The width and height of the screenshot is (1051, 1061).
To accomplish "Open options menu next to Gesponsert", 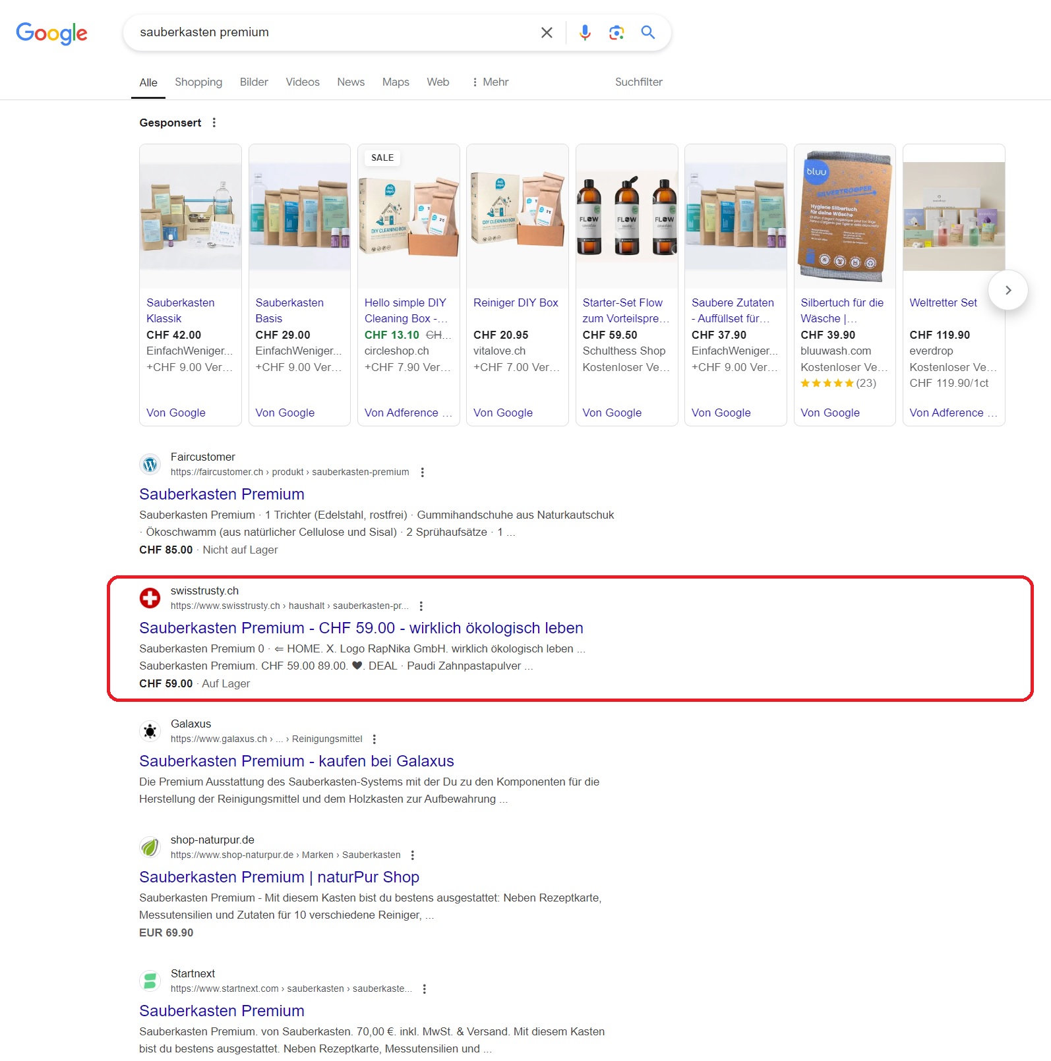I will click(x=214, y=123).
